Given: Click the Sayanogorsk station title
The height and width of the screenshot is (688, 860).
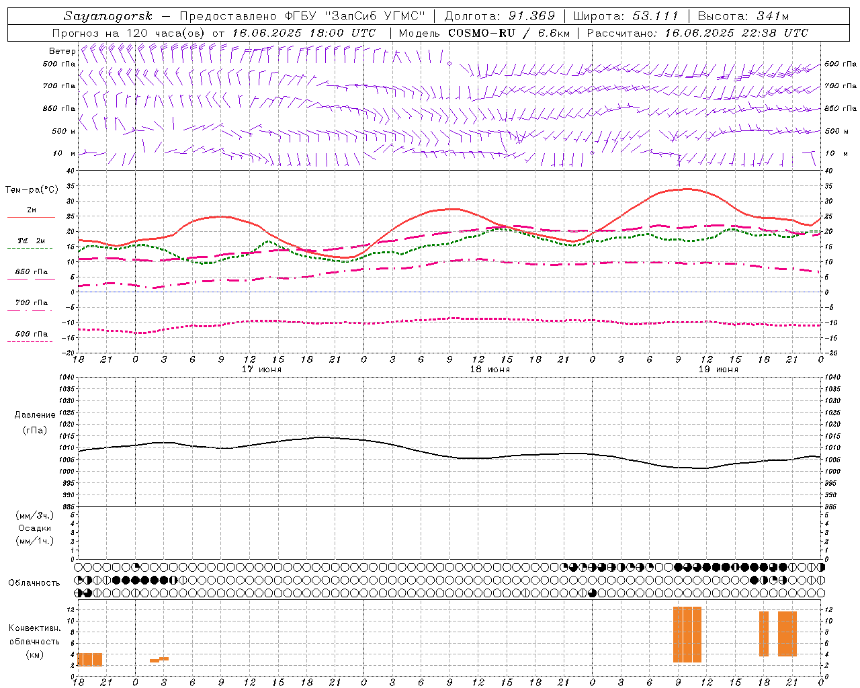Looking at the screenshot, I should coord(108,16).
